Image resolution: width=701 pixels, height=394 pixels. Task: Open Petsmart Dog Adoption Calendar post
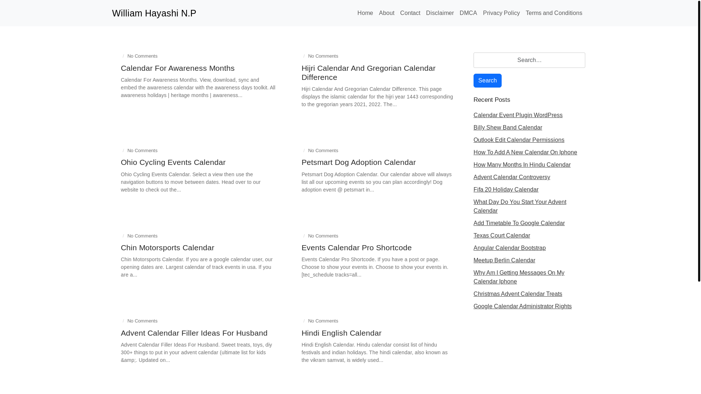click(359, 162)
